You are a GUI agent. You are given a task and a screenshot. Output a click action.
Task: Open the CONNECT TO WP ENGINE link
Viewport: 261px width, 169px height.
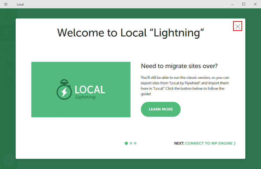click(x=209, y=143)
